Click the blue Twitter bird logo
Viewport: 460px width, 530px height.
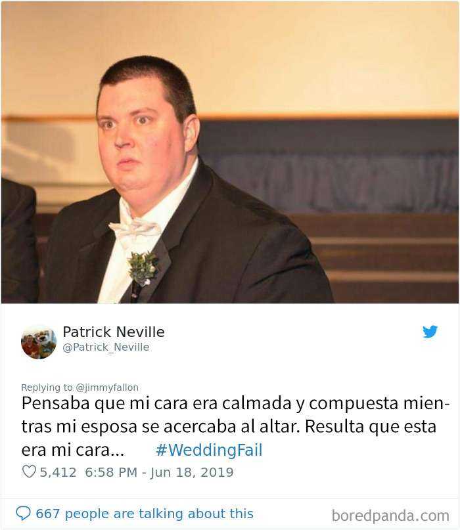tap(430, 332)
